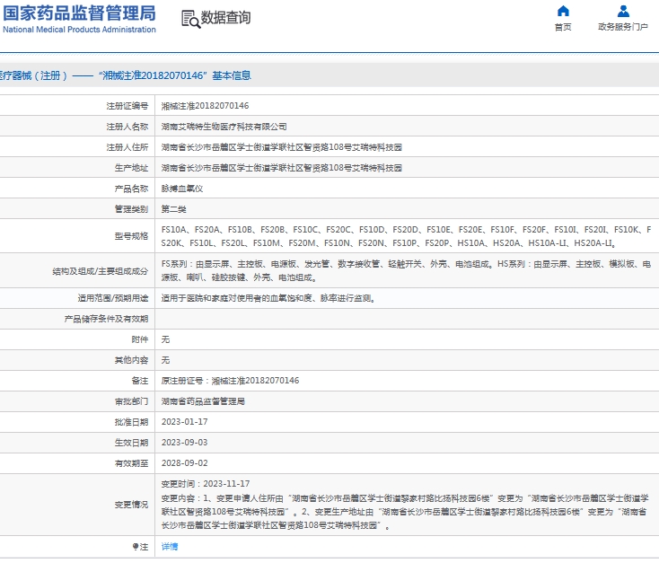Open the 首页 link text
This screenshot has height=563, width=659.
[x=563, y=27]
